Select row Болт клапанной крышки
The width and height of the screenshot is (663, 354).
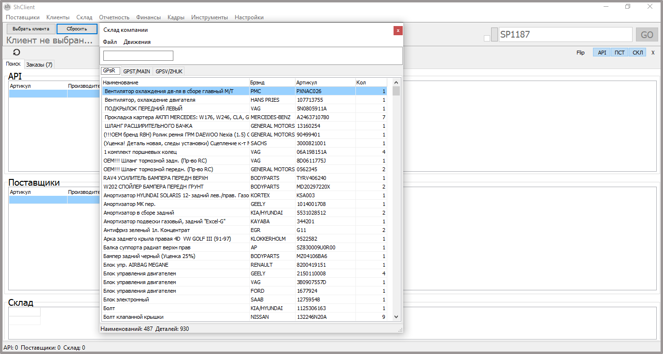(244, 317)
